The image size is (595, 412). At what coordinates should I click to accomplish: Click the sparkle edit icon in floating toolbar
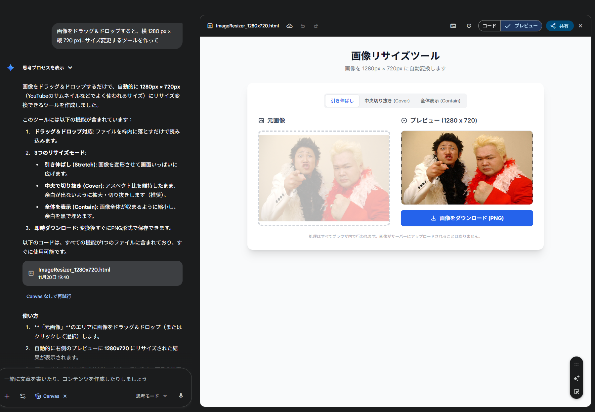click(576, 378)
